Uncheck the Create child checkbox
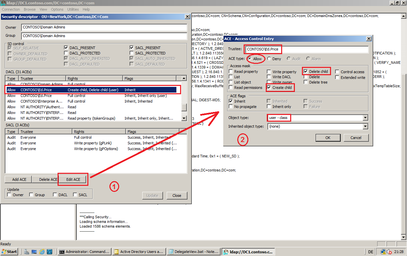Screen dimensions: 407x256 [x=269, y=88]
